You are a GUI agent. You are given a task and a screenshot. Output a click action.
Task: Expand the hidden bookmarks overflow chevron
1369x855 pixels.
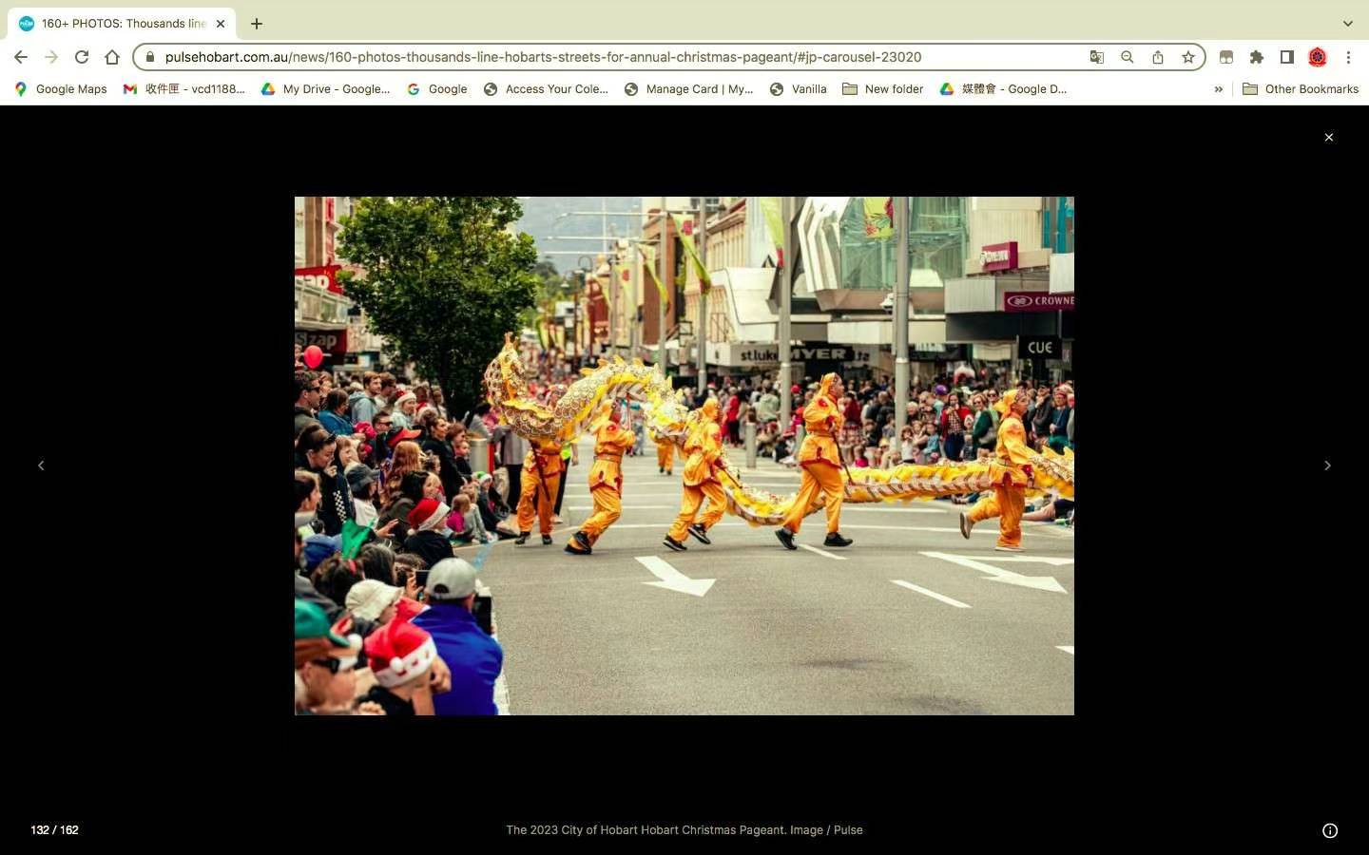coord(1218,89)
